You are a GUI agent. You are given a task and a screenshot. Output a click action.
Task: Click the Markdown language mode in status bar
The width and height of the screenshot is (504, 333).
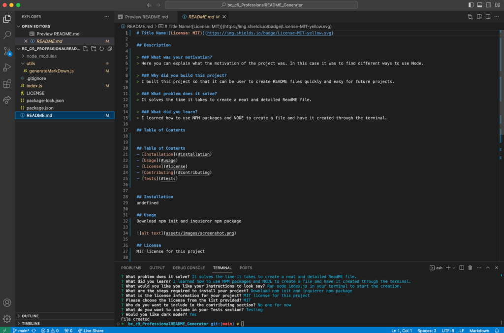click(x=479, y=330)
